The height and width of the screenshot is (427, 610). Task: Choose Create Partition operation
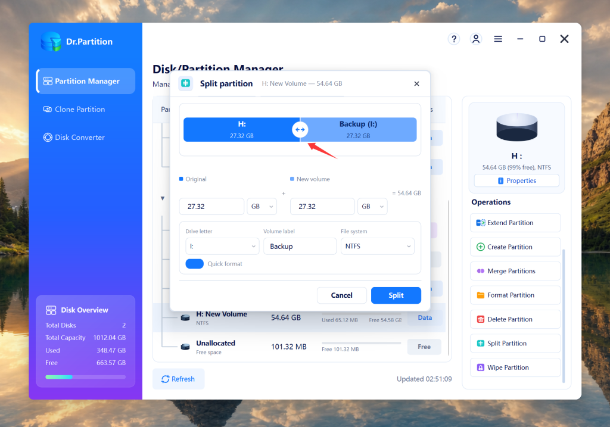[515, 247]
